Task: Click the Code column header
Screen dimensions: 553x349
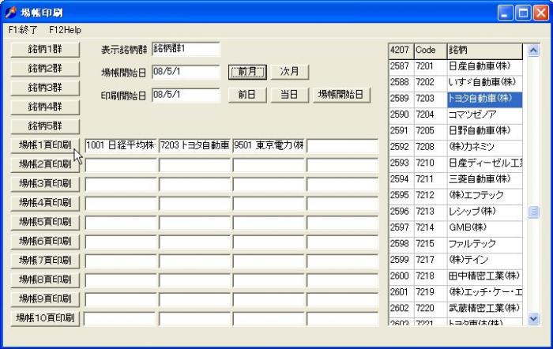Action: click(429, 50)
